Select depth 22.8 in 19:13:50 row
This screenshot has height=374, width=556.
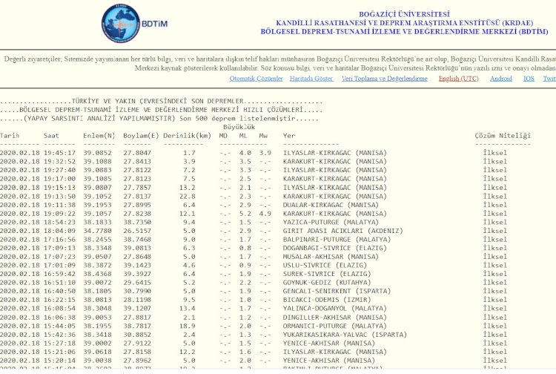(188, 196)
